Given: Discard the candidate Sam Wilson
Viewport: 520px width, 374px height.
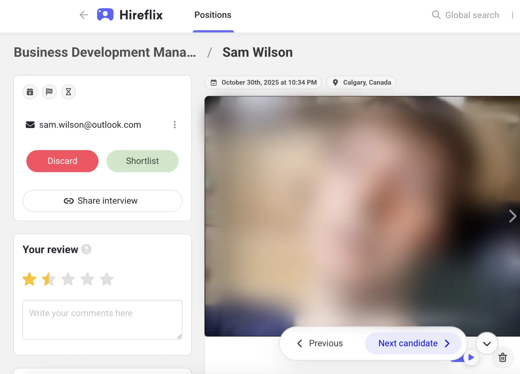Looking at the screenshot, I should [62, 161].
